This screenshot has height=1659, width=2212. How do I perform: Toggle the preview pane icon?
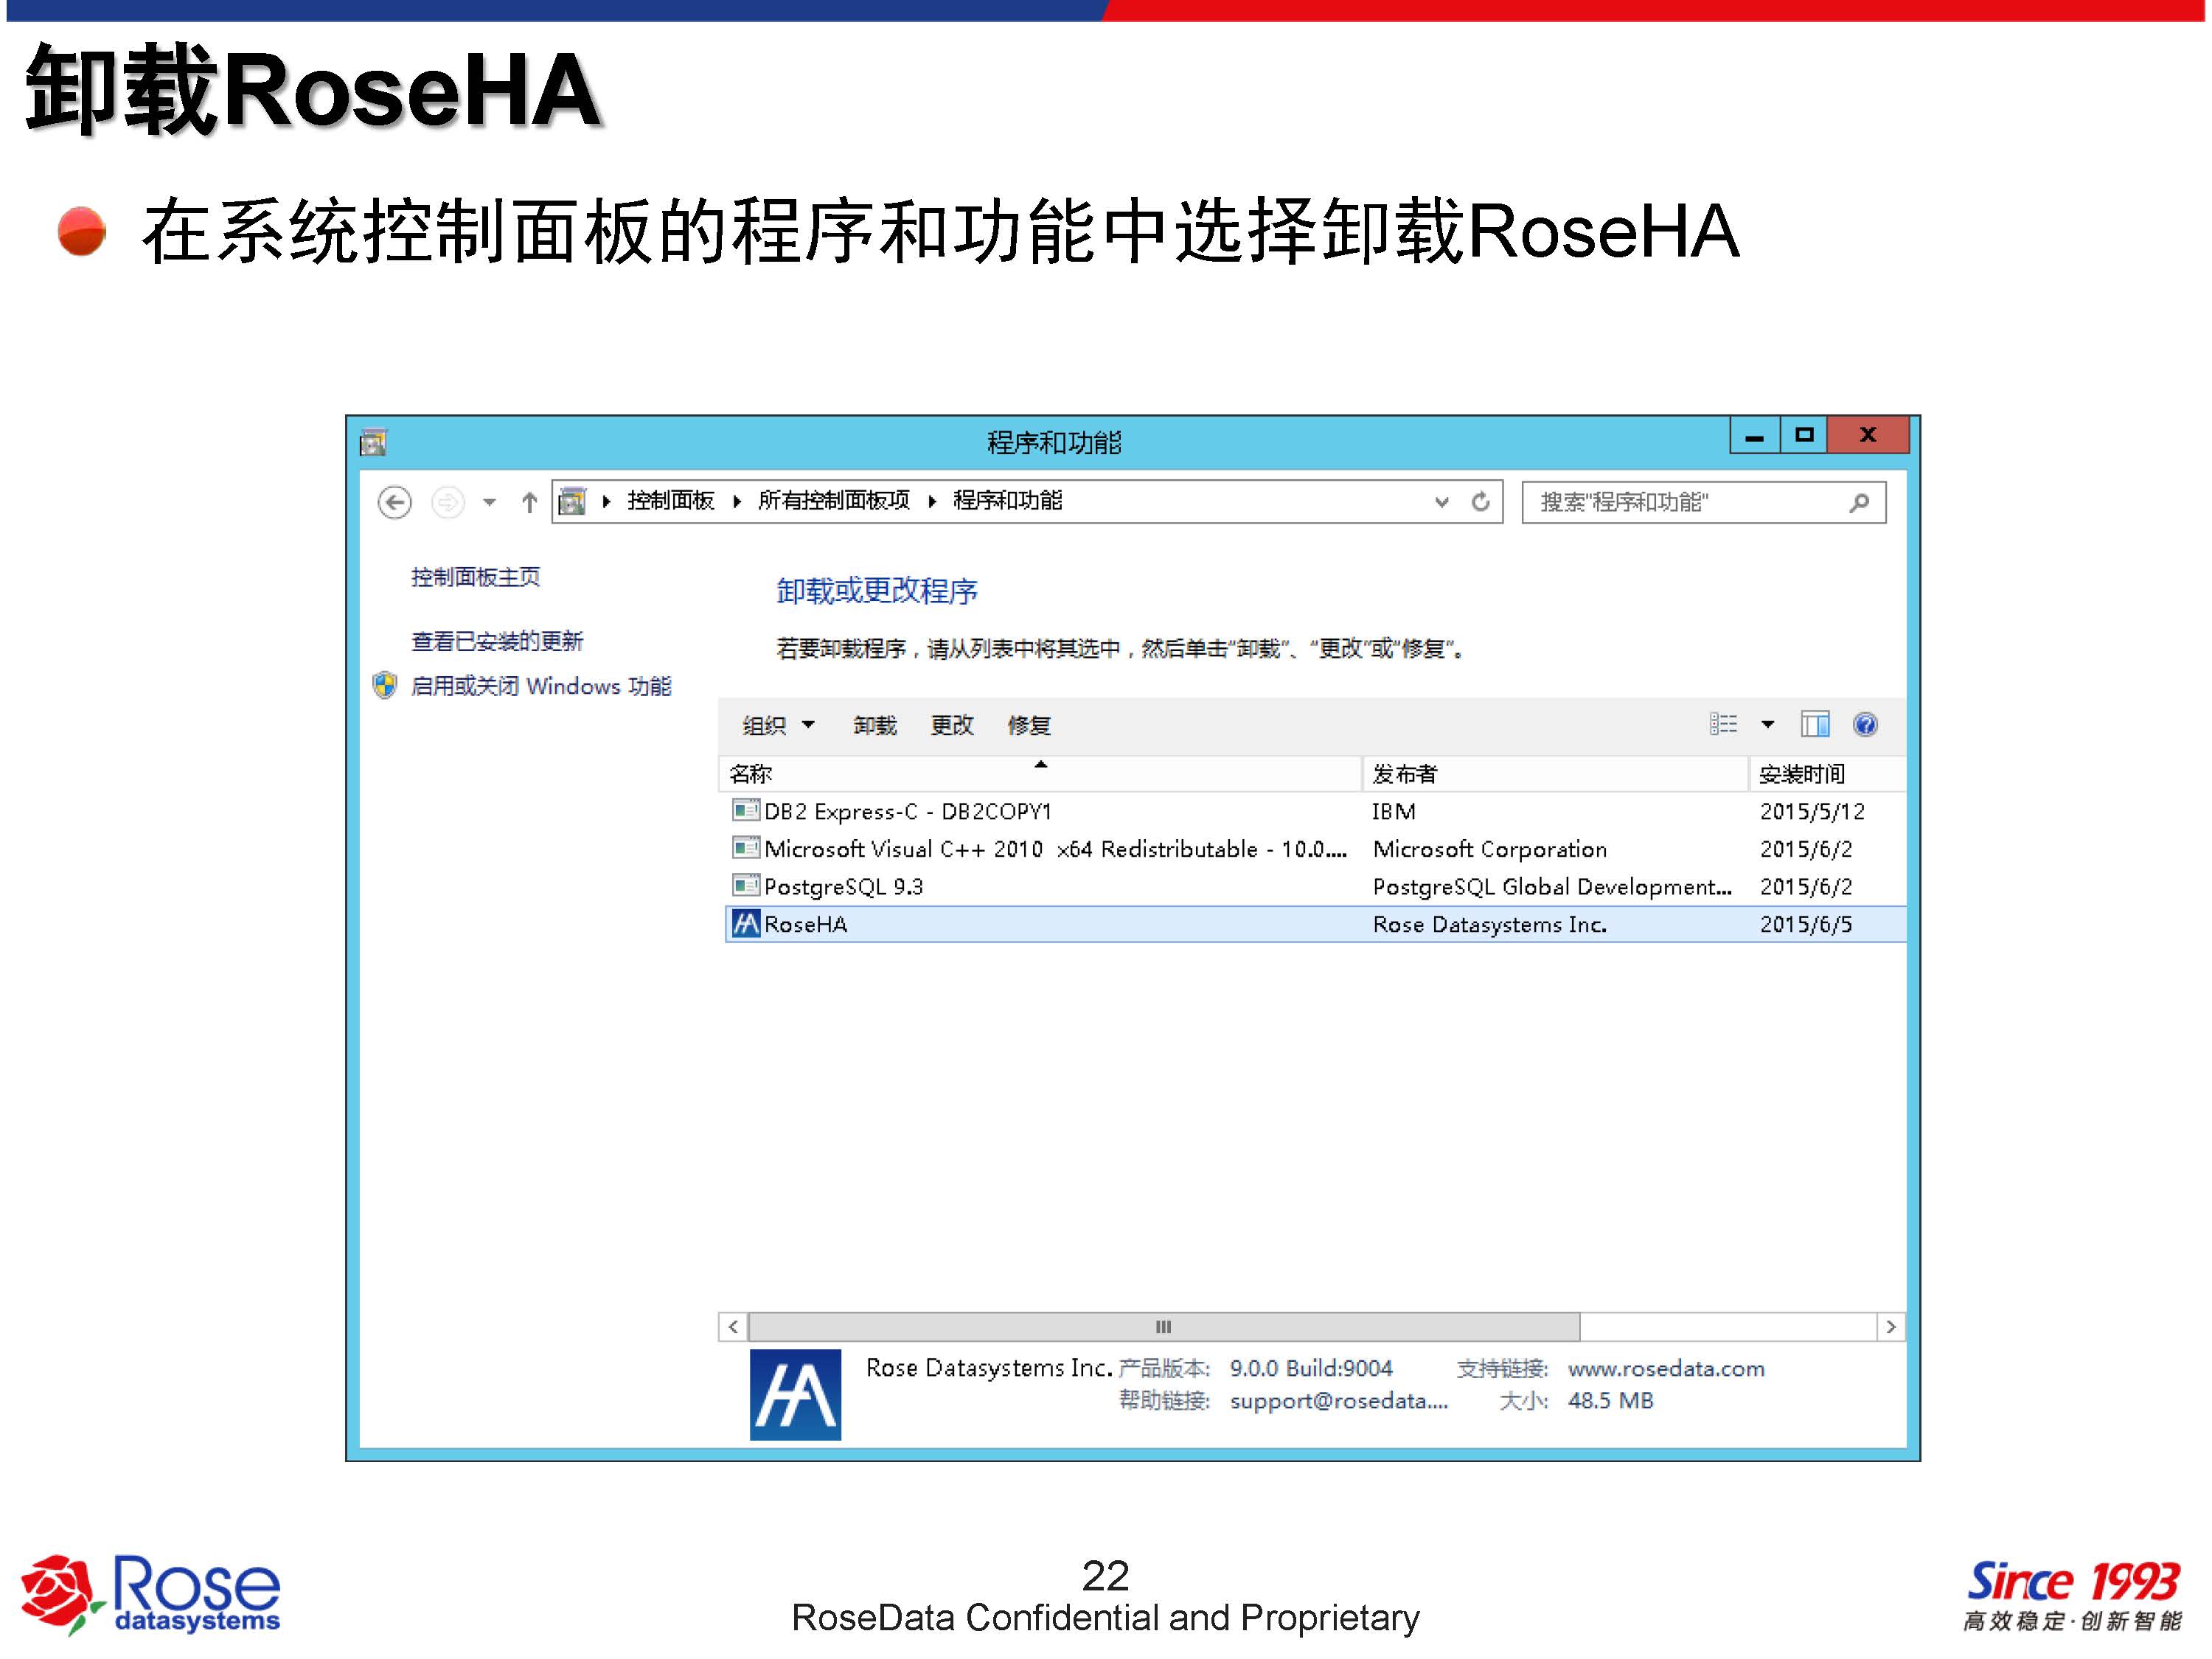coord(1814,724)
